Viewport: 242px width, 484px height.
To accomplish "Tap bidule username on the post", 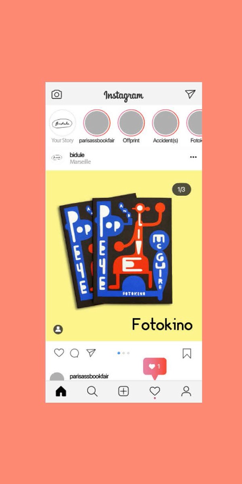I will [77, 155].
